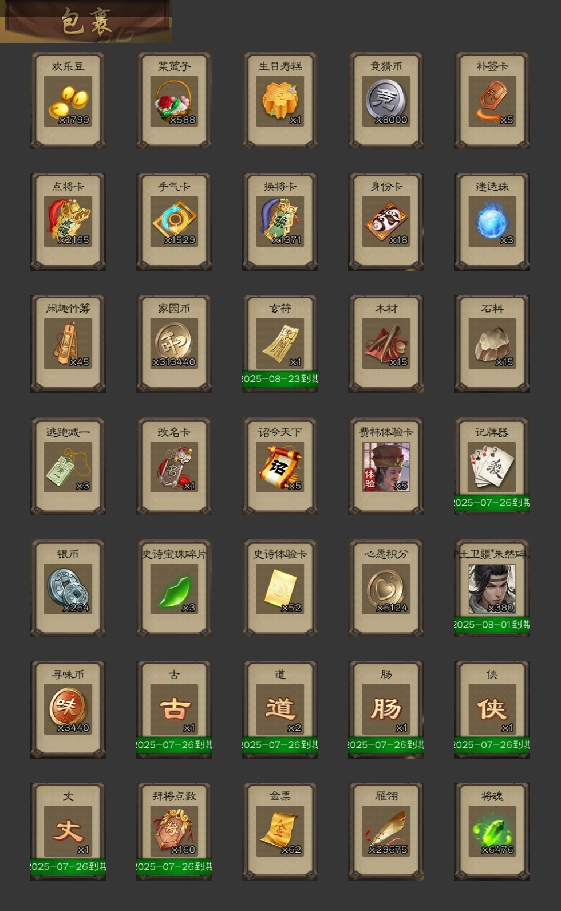Select the 费祎体验卡 character portrait

tap(386, 466)
